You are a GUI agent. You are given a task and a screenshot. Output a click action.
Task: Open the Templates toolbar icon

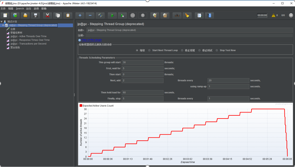(x=15, y=15)
